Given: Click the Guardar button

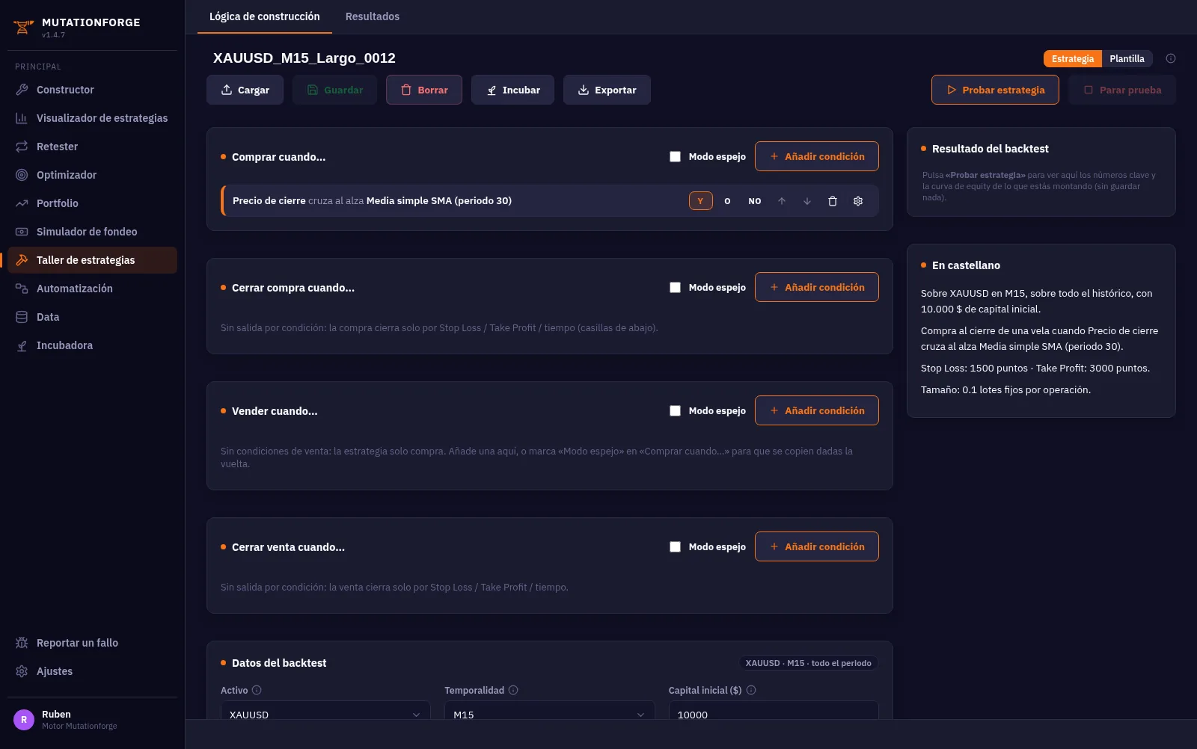Looking at the screenshot, I should [x=335, y=90].
